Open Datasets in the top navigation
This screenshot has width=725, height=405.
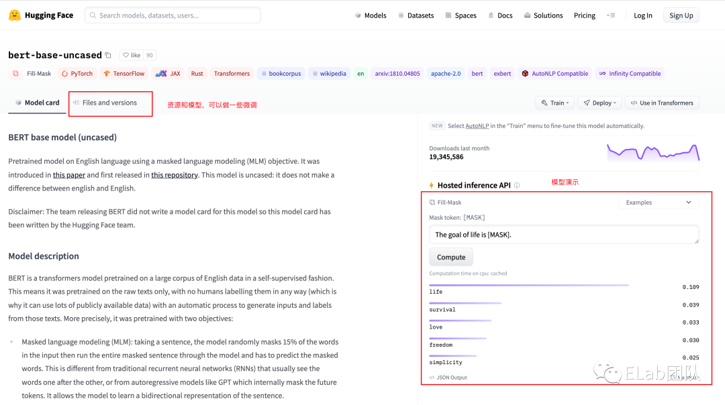point(416,15)
